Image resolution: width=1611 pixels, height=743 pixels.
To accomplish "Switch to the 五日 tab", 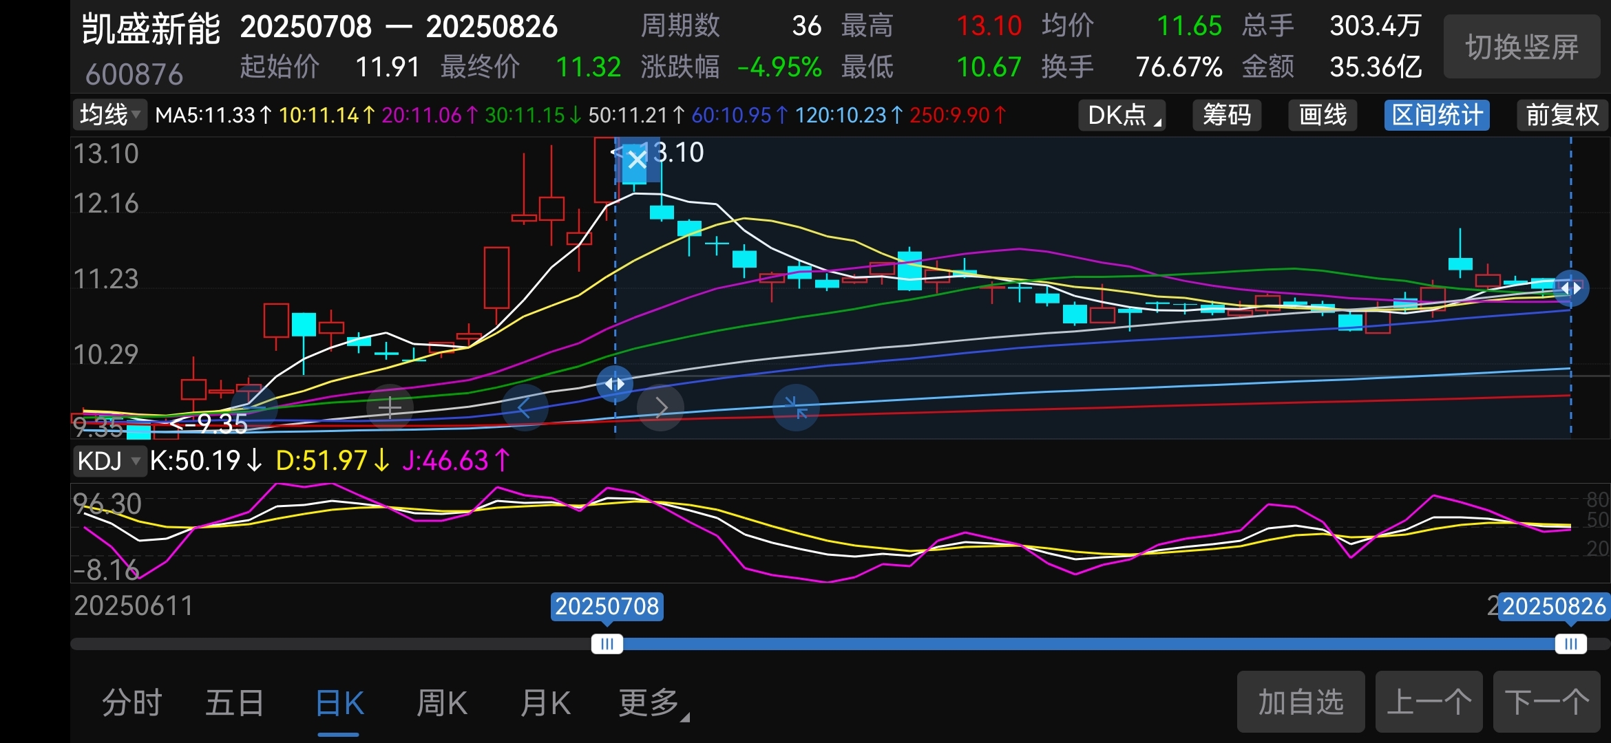I will (234, 703).
